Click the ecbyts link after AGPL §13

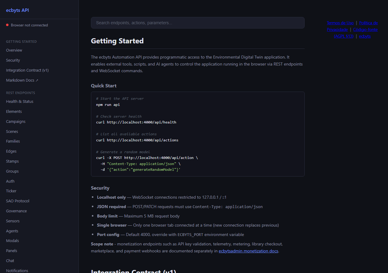pyautogui.click(x=365, y=36)
